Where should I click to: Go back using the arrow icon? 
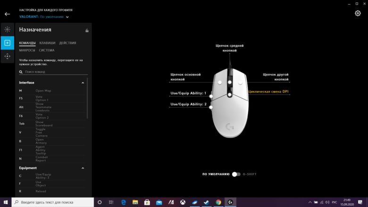pos(7,14)
